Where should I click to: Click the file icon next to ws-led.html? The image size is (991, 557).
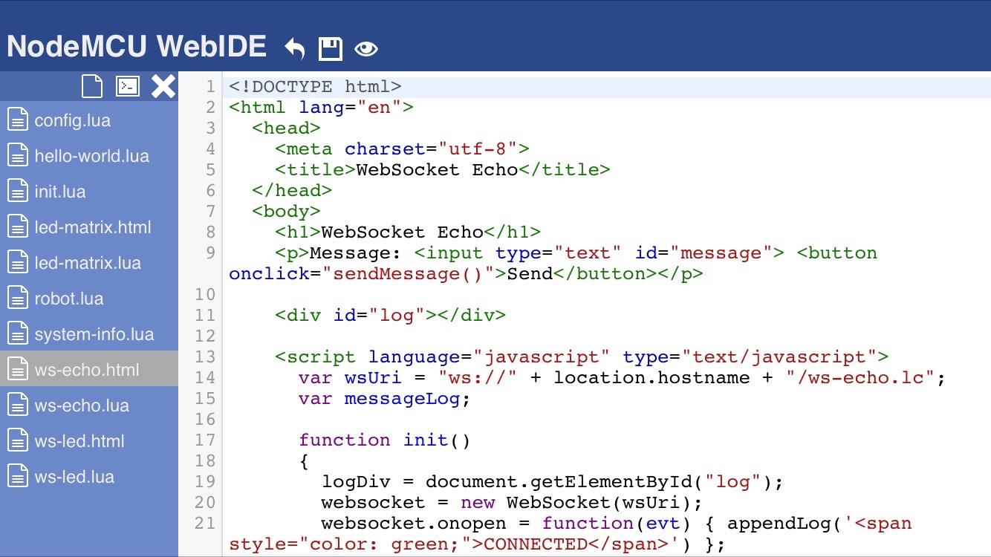[18, 441]
